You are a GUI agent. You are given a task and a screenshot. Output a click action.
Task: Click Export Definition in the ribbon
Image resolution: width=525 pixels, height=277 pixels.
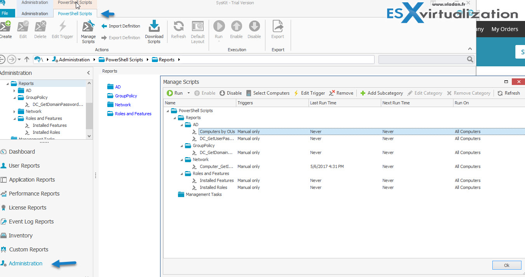121,38
